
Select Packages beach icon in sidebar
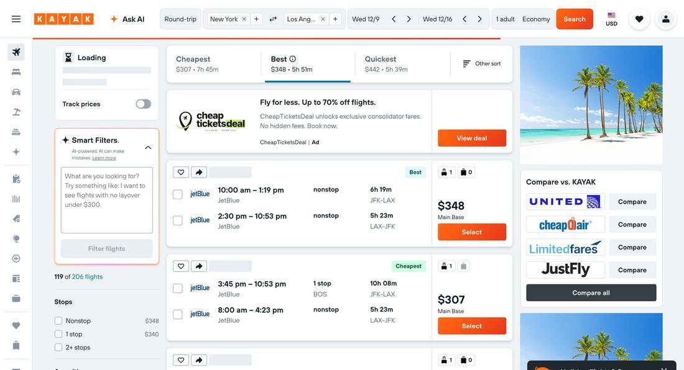pos(16,112)
